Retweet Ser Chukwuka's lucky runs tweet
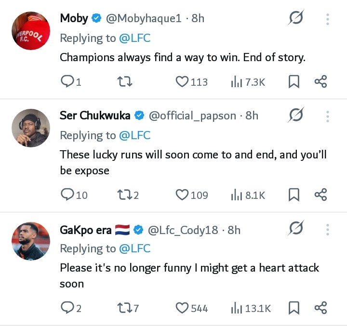The width and height of the screenshot is (347, 326). [124, 195]
